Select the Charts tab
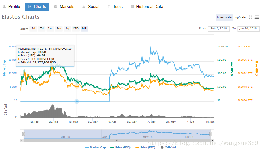The image size is (262, 150). tap(37, 7)
